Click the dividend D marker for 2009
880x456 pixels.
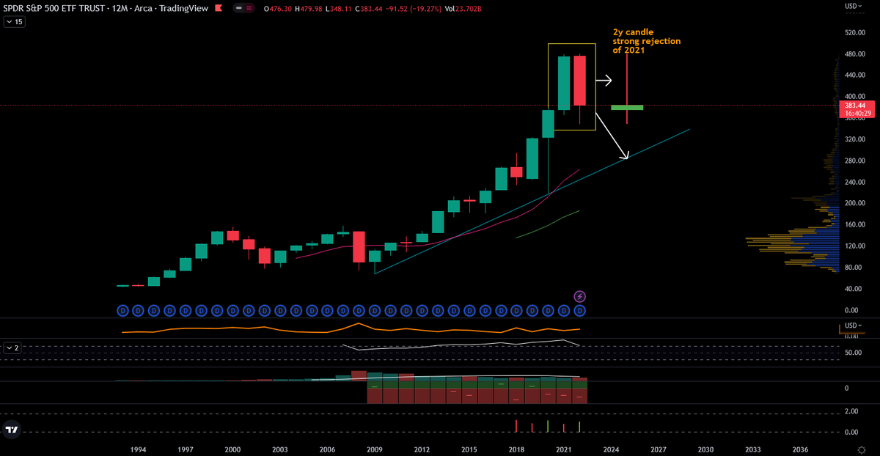375,311
